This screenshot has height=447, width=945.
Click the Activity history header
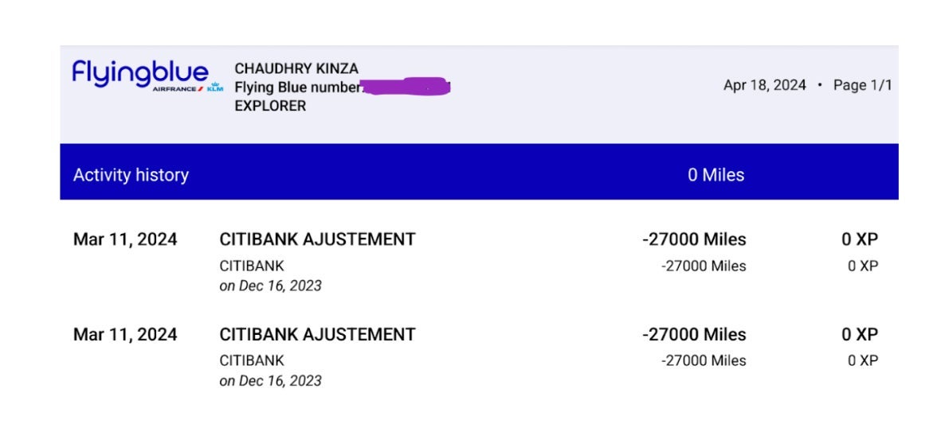tap(131, 175)
